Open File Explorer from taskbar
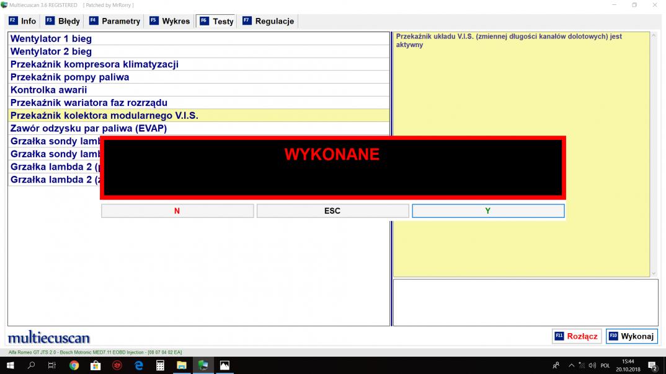The image size is (666, 374). click(x=182, y=365)
